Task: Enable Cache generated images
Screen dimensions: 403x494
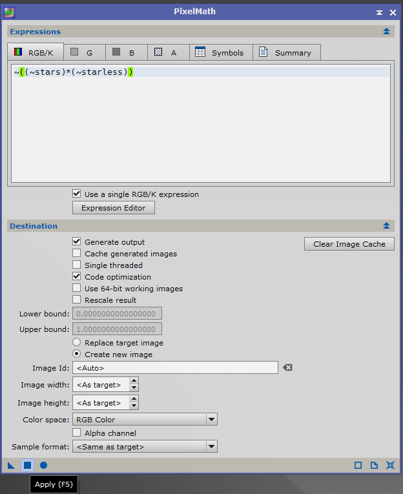Action: coord(77,253)
